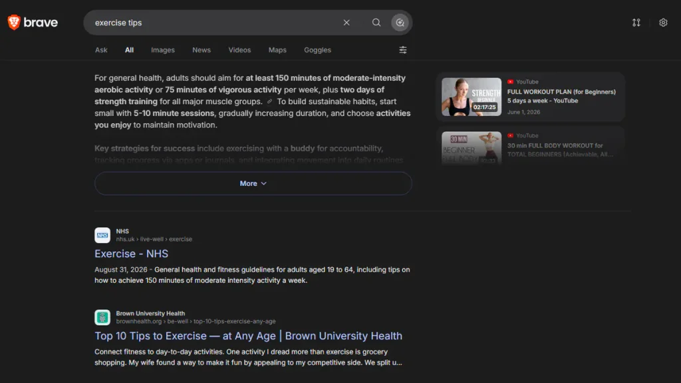The height and width of the screenshot is (383, 681).
Task: Click the nhs.uk live-well exercise breadcrumb
Action: (154, 239)
